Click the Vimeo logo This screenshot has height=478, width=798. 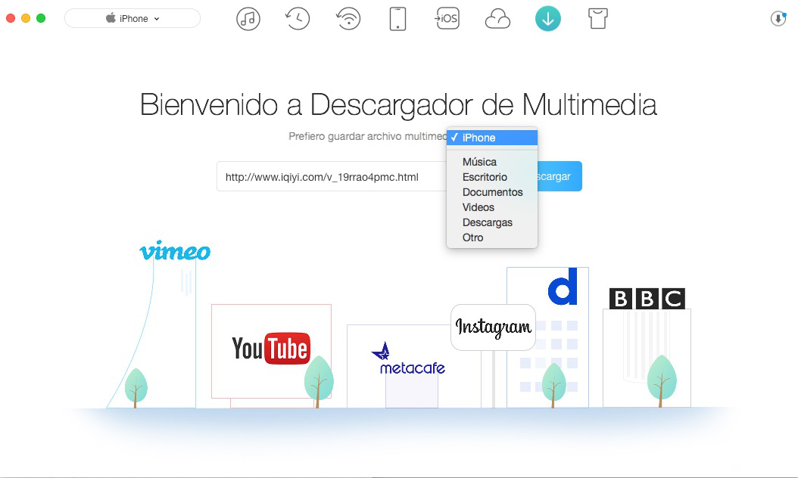pyautogui.click(x=175, y=250)
